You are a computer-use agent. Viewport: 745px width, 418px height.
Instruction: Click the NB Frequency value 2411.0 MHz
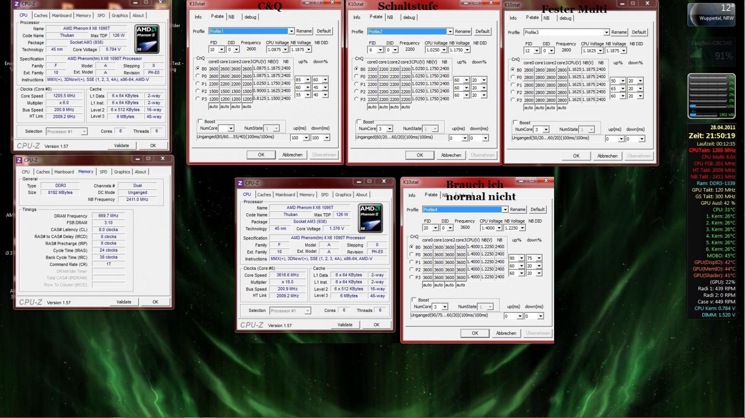coord(138,199)
